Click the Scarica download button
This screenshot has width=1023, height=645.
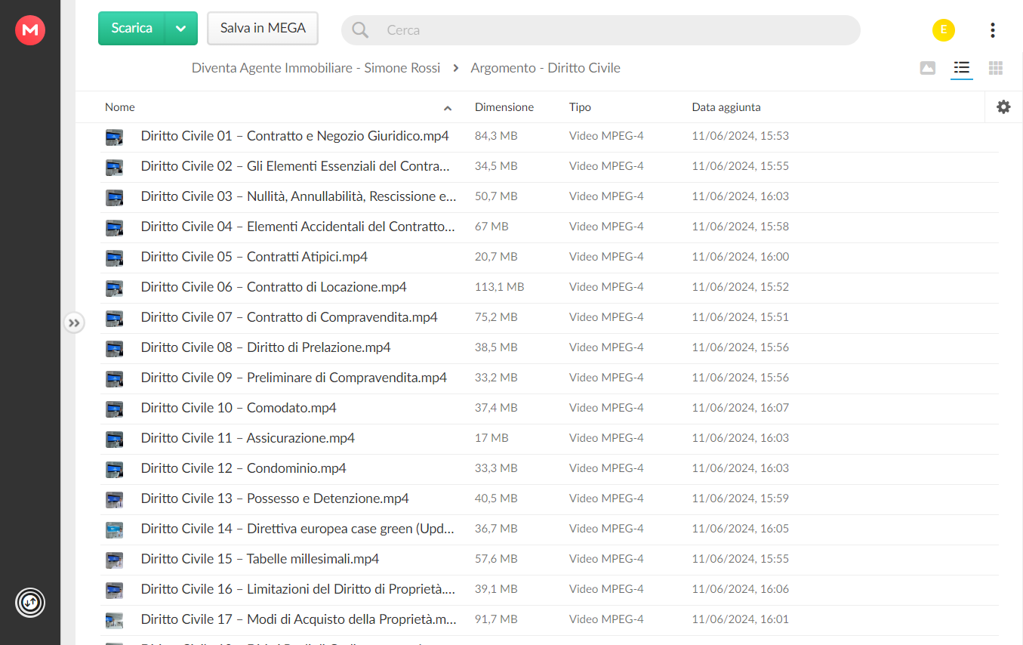point(132,29)
